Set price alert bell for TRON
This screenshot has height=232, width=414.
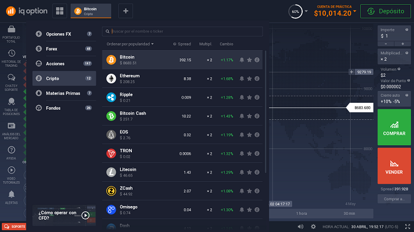pyautogui.click(x=241, y=153)
